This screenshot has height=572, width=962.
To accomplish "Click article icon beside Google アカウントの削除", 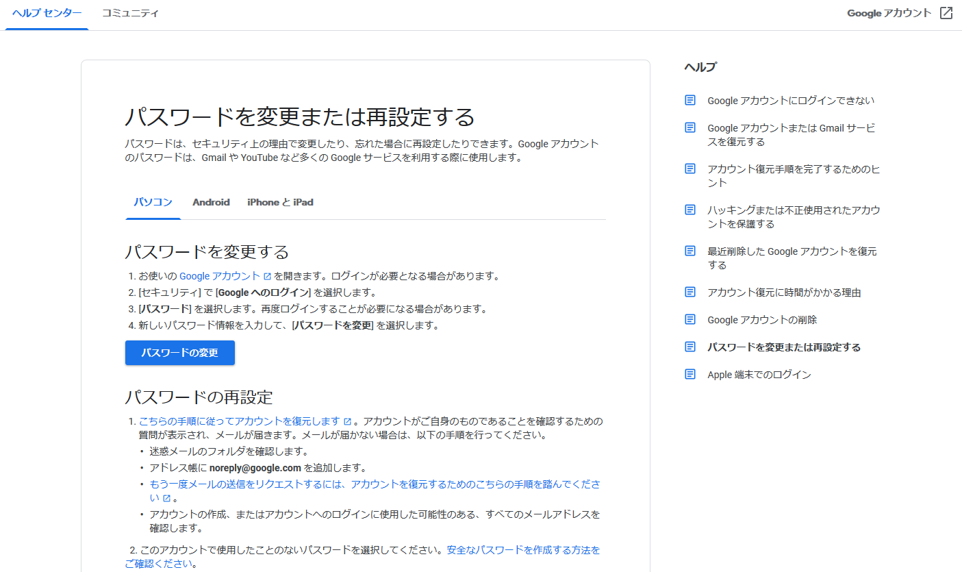I will 690,319.
